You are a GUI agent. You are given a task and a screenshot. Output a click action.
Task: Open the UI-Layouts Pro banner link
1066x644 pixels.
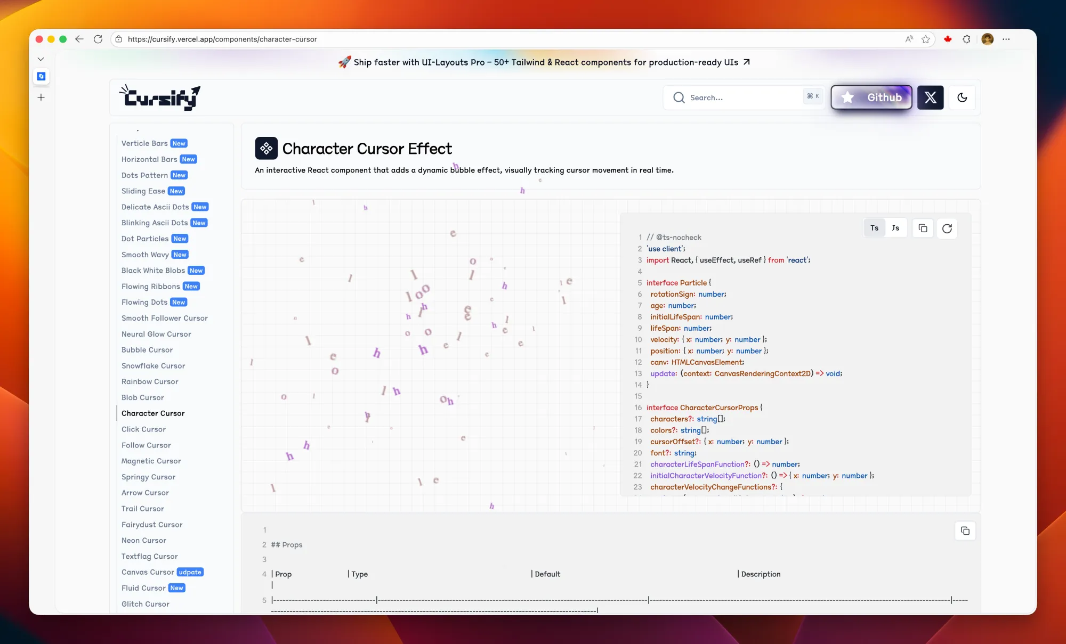pos(544,62)
